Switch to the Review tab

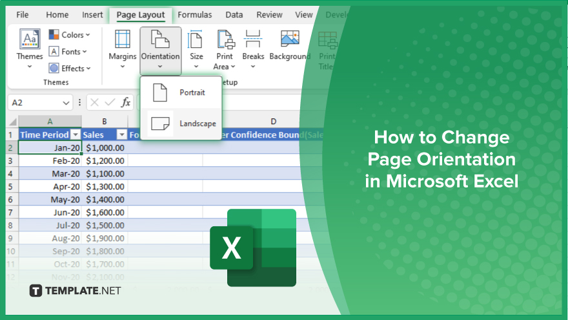[269, 15]
